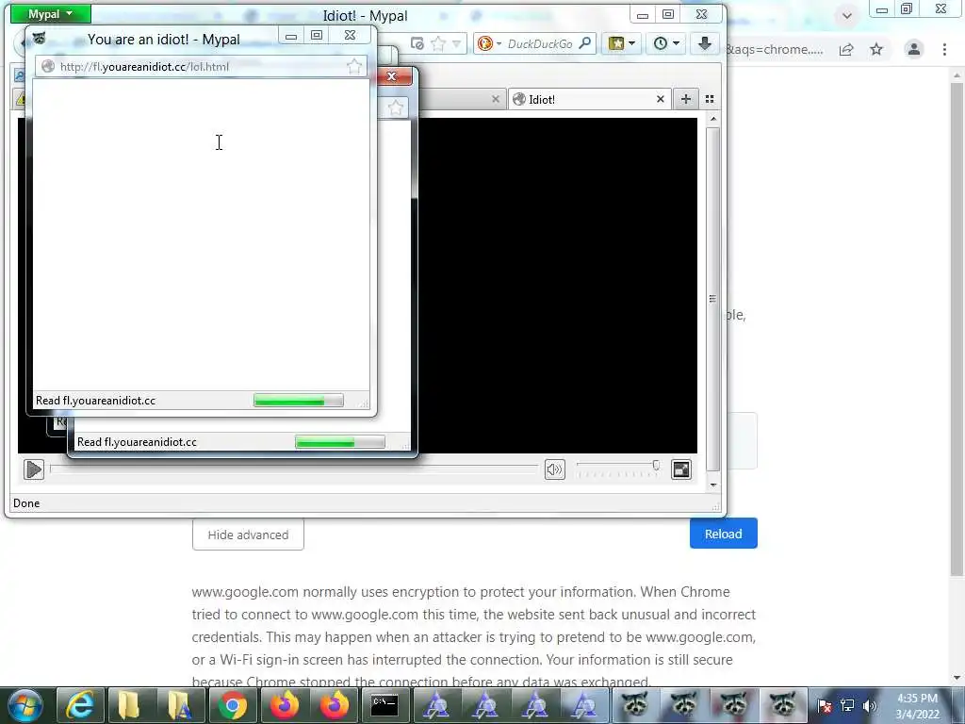Image resolution: width=965 pixels, height=724 pixels.
Task: Open the Bookmarks menu toolbar button
Action: (616, 43)
